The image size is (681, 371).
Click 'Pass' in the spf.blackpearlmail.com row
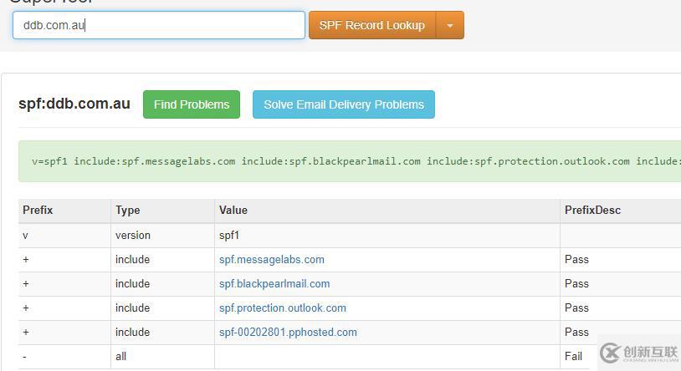(x=576, y=284)
